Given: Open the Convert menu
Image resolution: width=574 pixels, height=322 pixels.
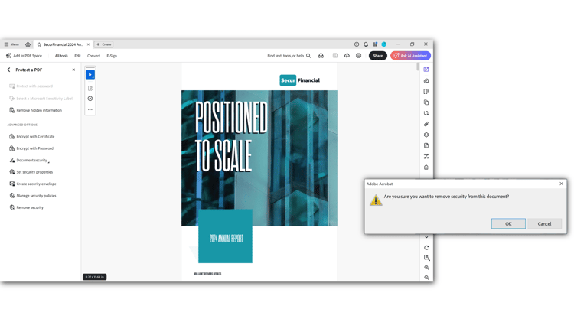Looking at the screenshot, I should pos(93,56).
